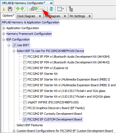The height and width of the screenshot is (133, 116).
Task: Switch to the Options tab
Action: (x=8, y=16)
